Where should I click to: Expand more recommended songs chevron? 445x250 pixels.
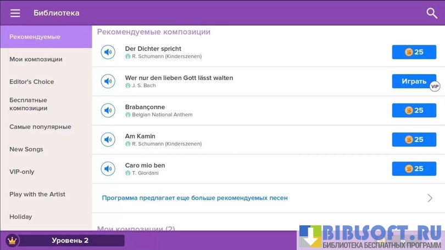430,198
